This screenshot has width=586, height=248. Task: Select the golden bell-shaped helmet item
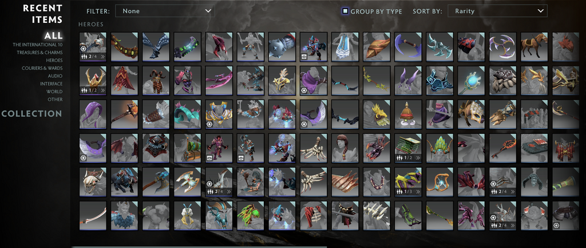click(408, 114)
